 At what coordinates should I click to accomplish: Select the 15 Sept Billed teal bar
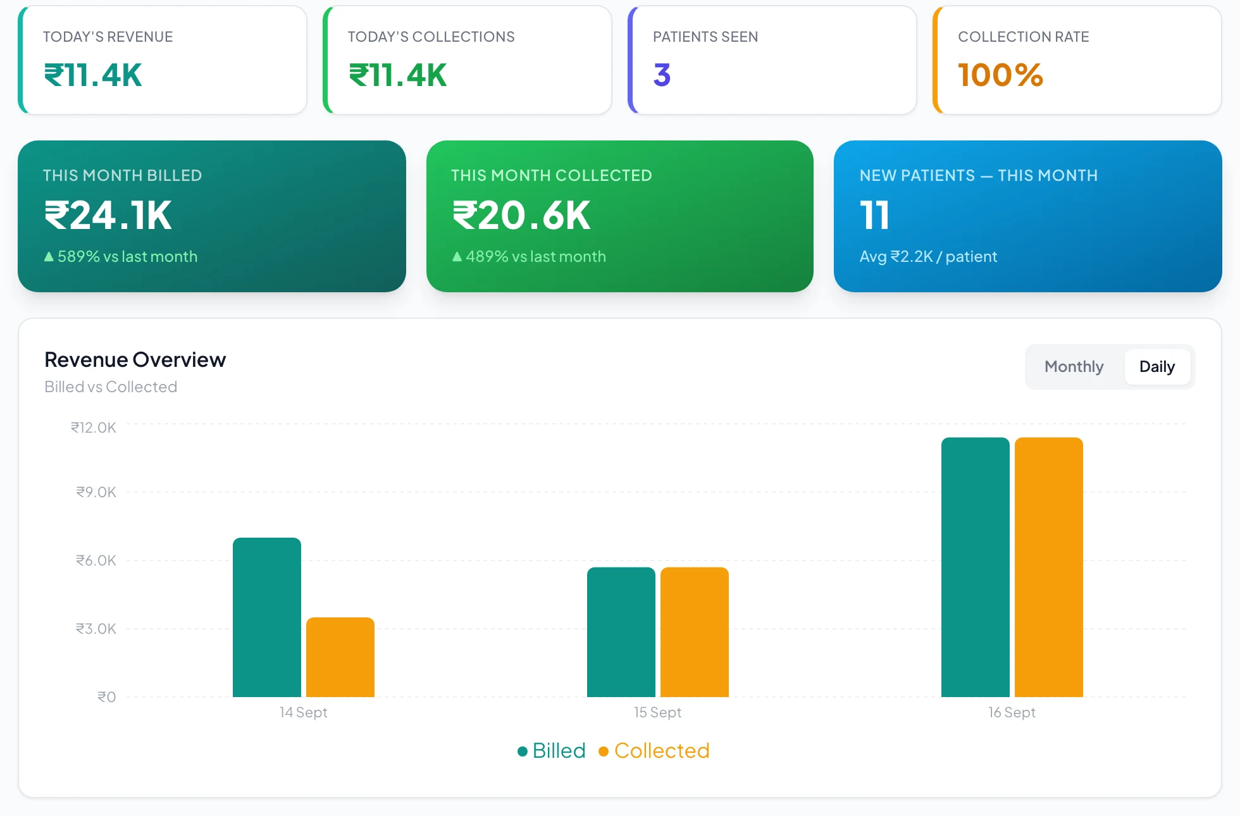pyautogui.click(x=621, y=632)
